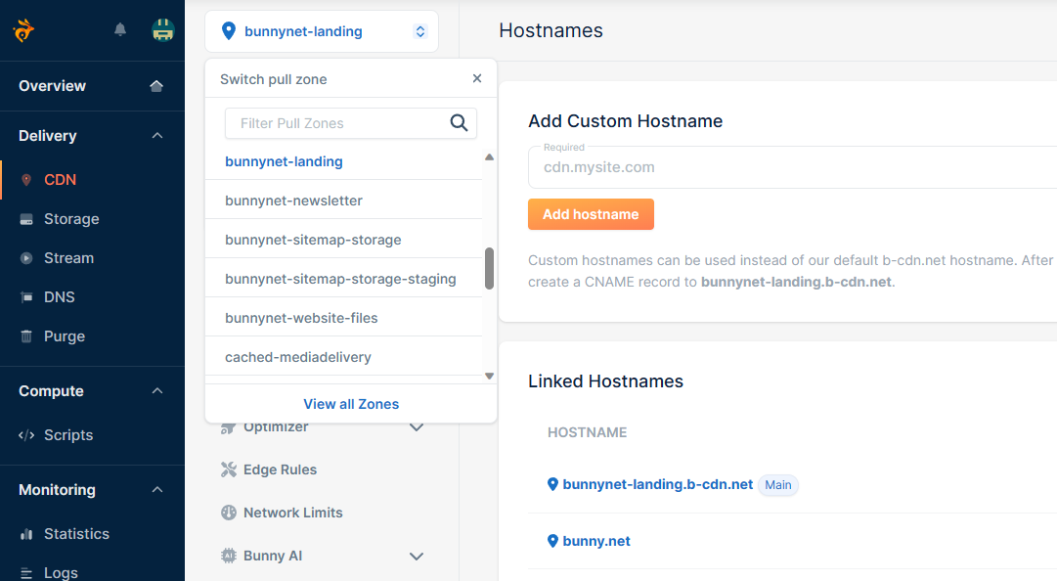Screen dimensions: 1057x581
Task: Click the HOSTNAME column header
Action: point(587,432)
